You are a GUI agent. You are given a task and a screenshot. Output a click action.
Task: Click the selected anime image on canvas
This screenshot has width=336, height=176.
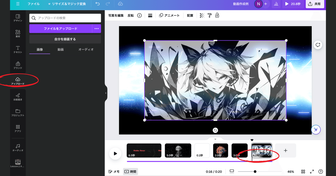215,81
